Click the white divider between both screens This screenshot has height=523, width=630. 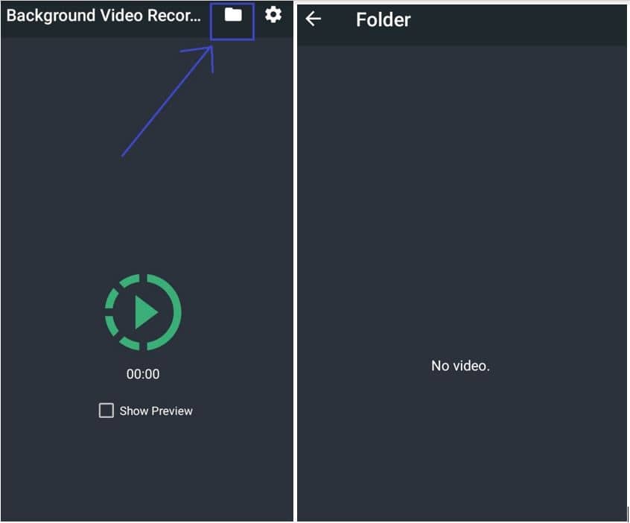point(296,261)
